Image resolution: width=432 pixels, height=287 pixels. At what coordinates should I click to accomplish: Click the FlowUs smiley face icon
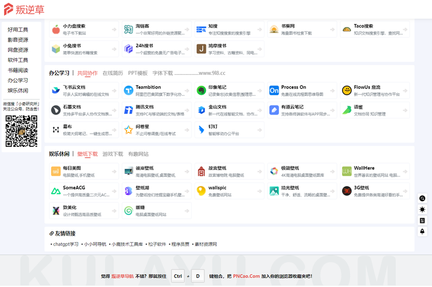click(347, 90)
